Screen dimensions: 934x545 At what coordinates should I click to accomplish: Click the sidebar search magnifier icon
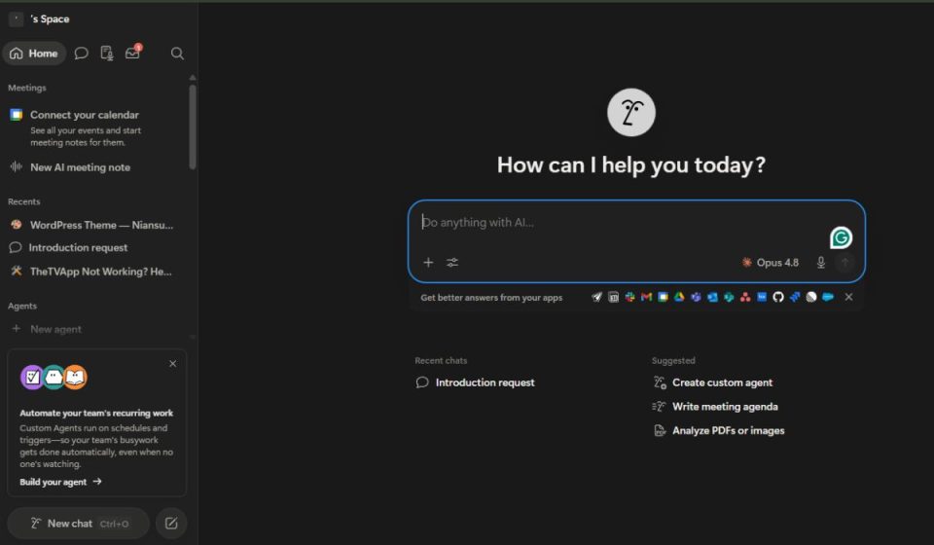pyautogui.click(x=177, y=54)
